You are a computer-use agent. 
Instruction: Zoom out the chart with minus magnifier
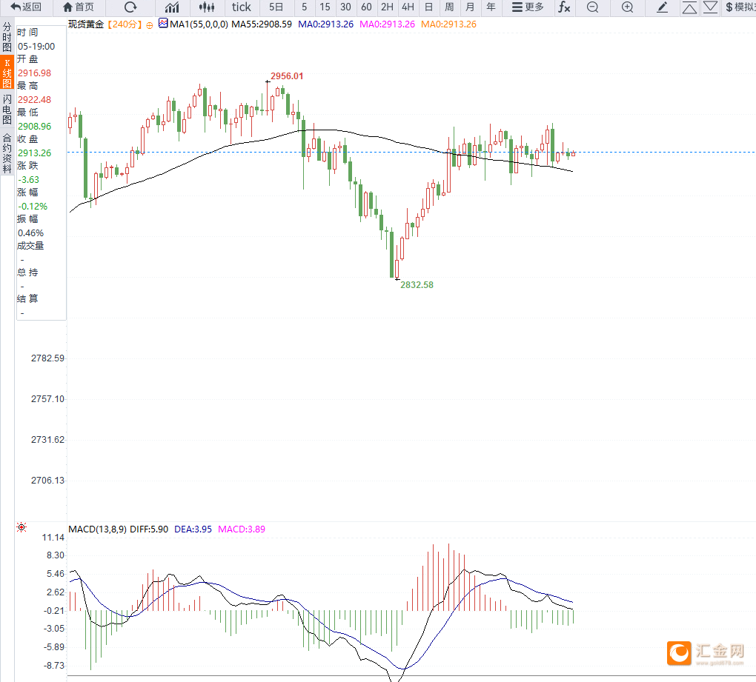(592, 7)
